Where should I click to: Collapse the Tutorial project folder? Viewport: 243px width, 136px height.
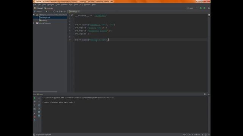(x=34, y=15)
